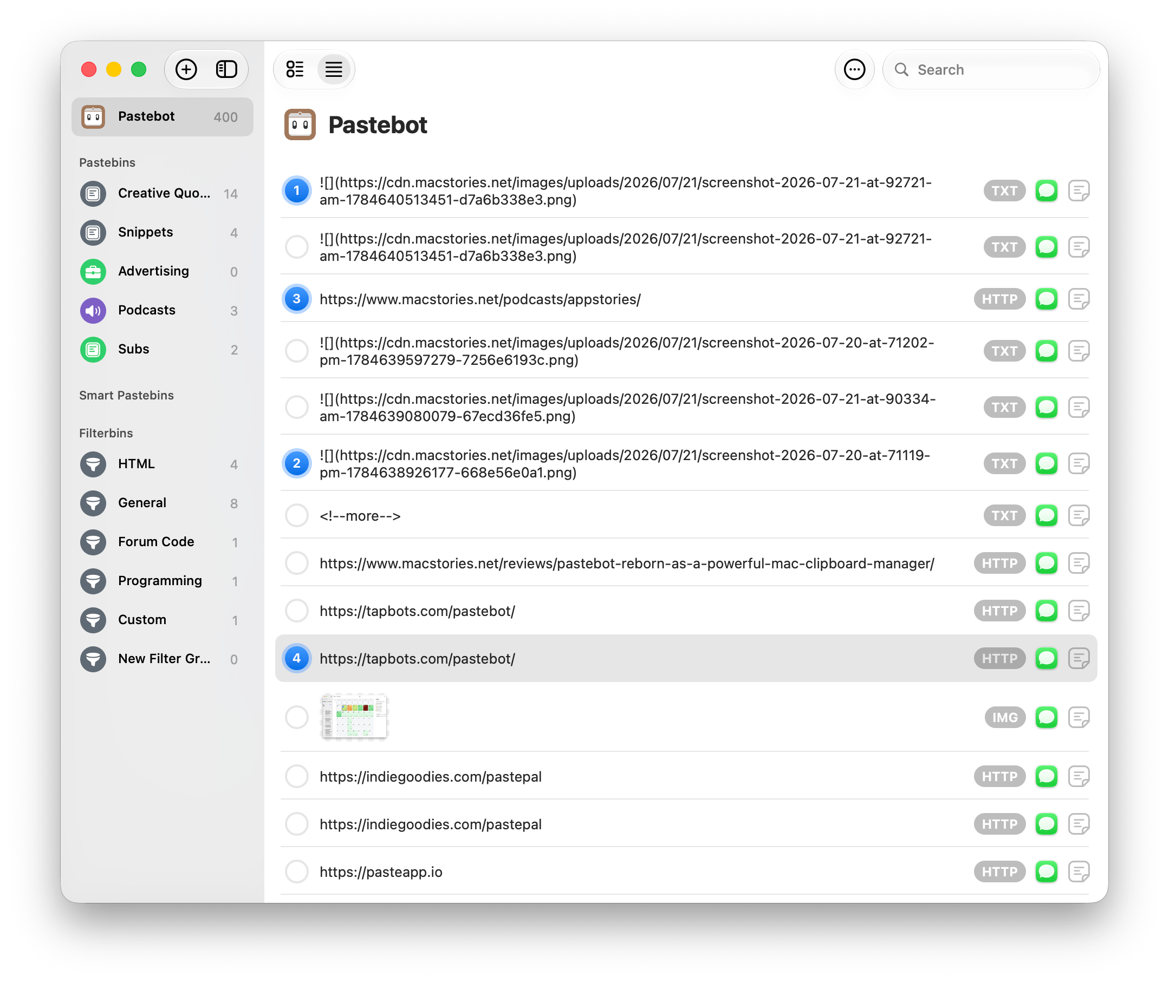Click note icon on the pasteapp.io row
Screen dimensions: 1169x983
click(x=1079, y=871)
